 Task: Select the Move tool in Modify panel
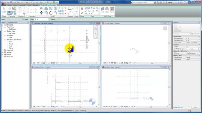tap(41, 13)
